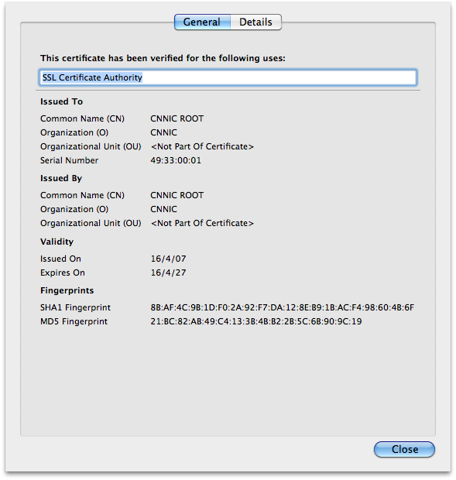The height and width of the screenshot is (480, 456).
Task: Click the Fingerprints section heading
Action: [x=67, y=290]
